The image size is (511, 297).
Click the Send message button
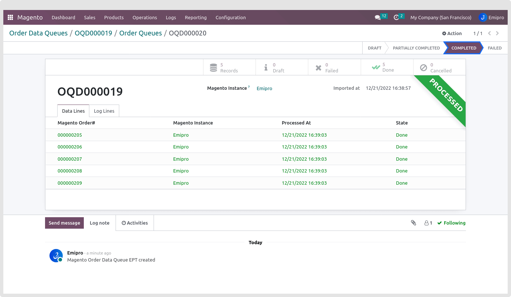pos(64,223)
